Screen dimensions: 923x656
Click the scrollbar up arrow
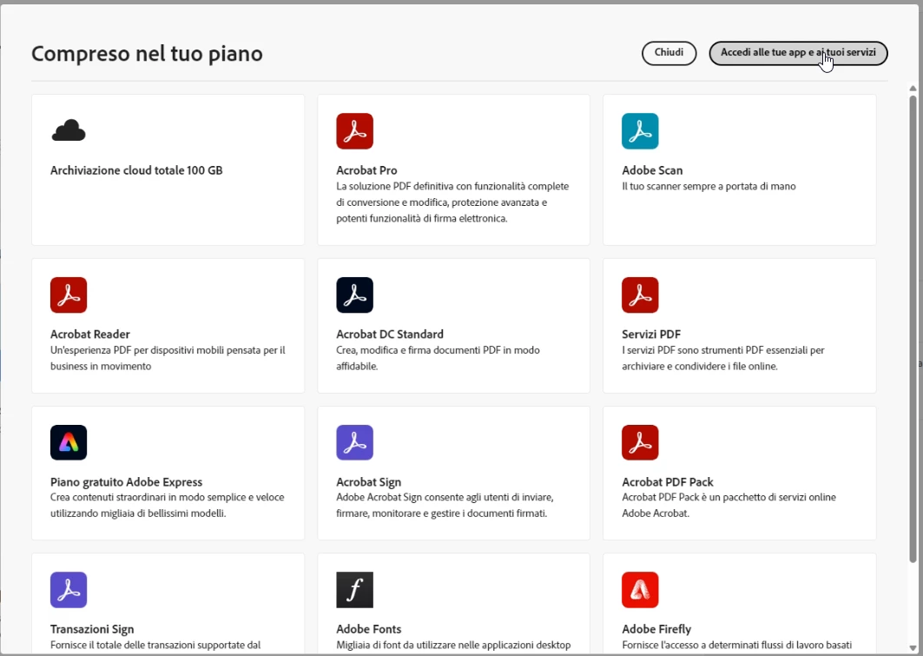pos(913,89)
